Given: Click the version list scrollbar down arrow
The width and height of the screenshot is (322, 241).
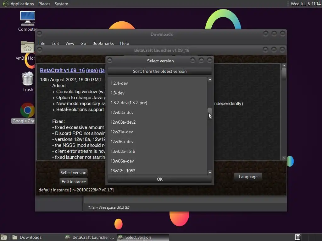Looking at the screenshot, I should pos(210,172).
